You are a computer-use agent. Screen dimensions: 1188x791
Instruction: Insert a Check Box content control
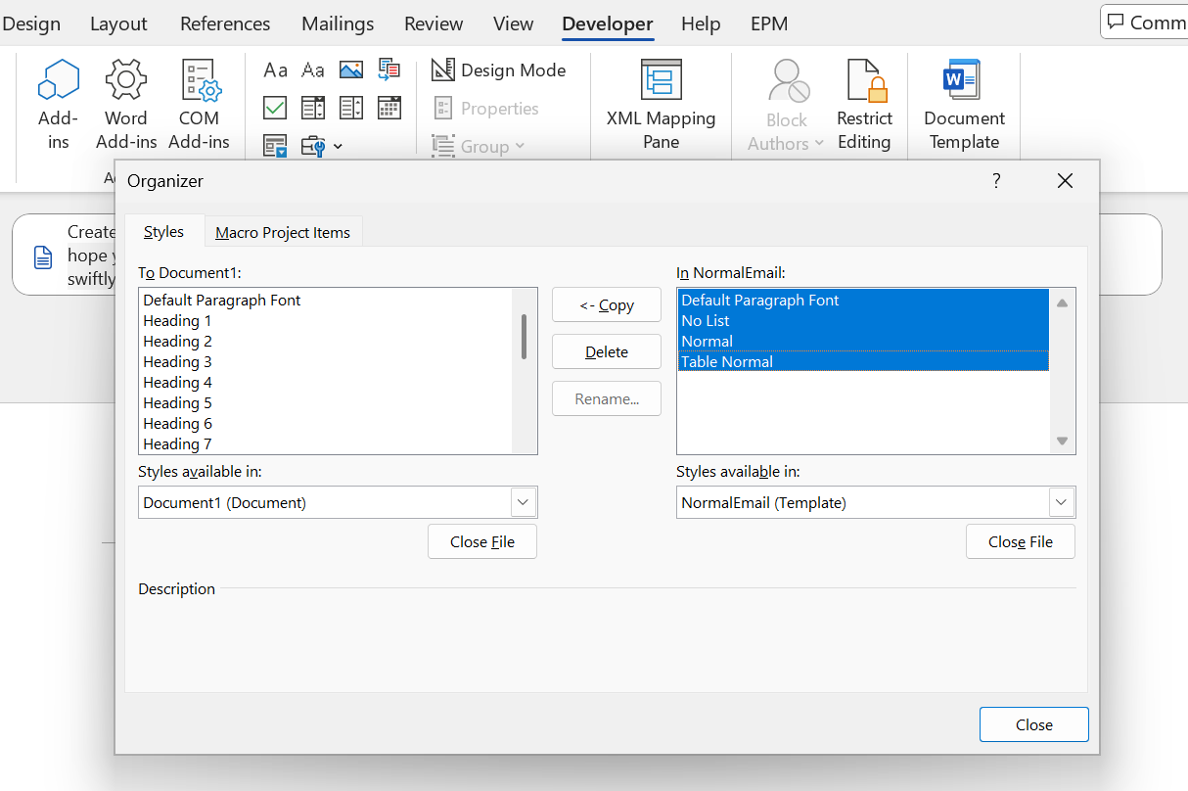tap(275, 108)
